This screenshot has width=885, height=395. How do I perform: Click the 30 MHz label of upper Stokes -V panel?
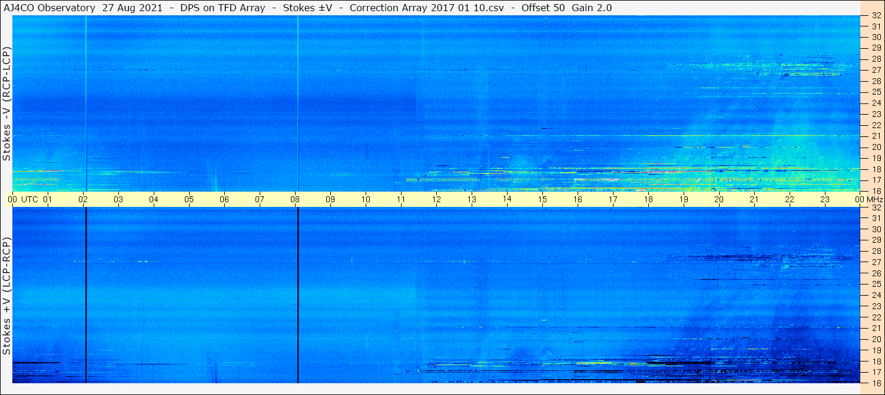[876, 36]
